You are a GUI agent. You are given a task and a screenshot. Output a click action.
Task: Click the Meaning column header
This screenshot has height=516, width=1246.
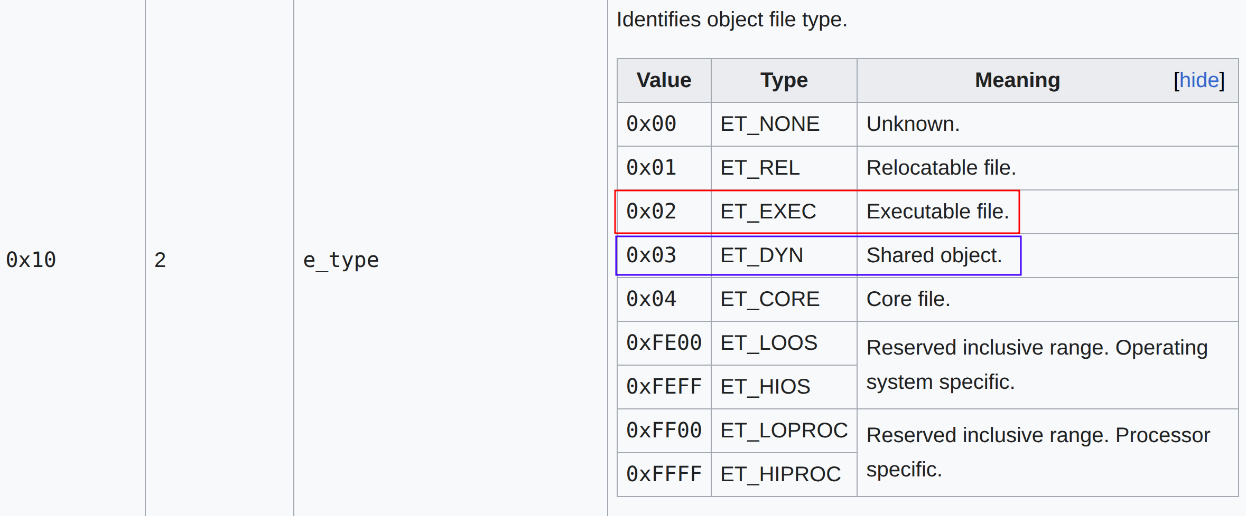pyautogui.click(x=1017, y=80)
